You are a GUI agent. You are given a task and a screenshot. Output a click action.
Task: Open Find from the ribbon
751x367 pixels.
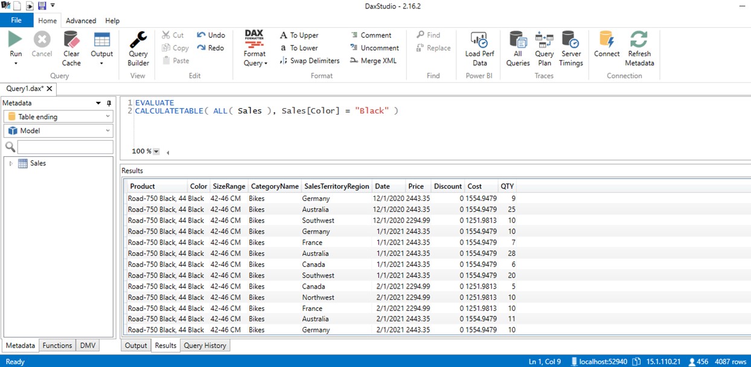point(428,35)
